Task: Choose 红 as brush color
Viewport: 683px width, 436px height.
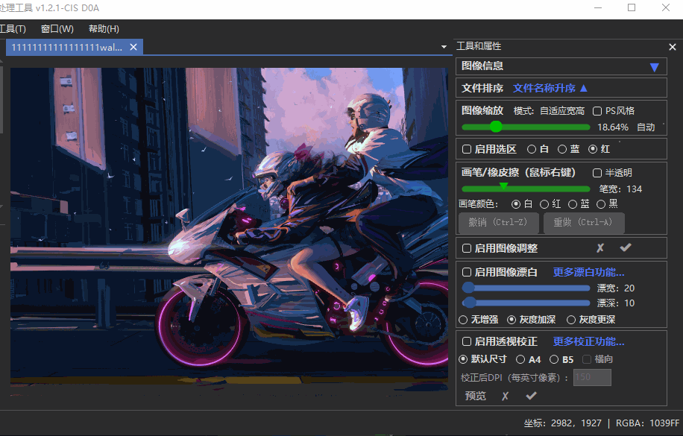Action: [x=544, y=204]
